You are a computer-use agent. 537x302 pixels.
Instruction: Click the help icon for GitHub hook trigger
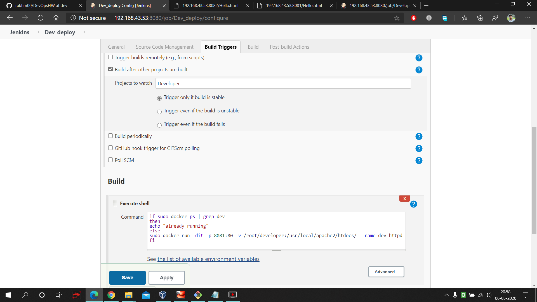coord(419,148)
